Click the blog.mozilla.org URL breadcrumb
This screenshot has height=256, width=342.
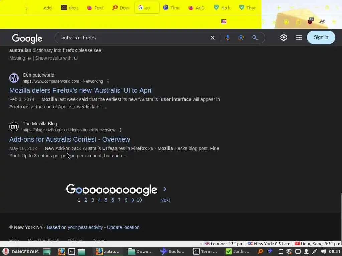click(x=69, y=130)
